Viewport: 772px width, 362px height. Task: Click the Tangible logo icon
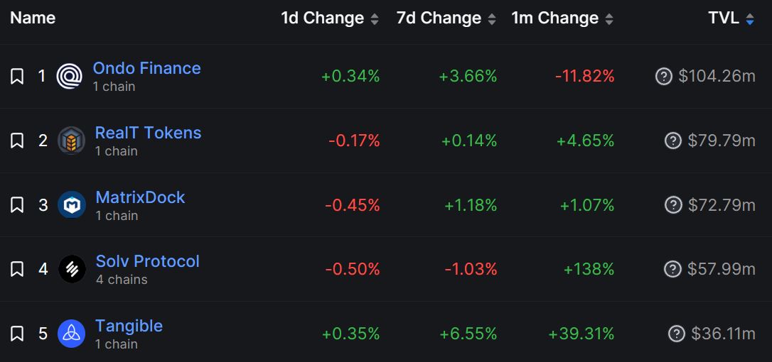point(72,334)
